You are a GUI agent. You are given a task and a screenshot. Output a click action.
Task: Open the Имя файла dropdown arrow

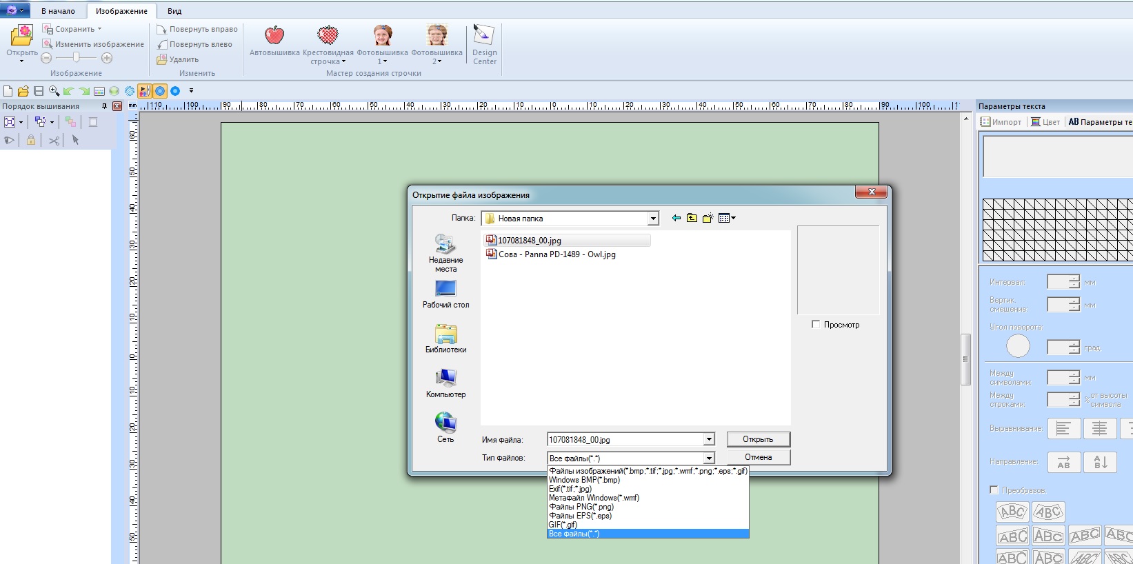click(x=708, y=440)
